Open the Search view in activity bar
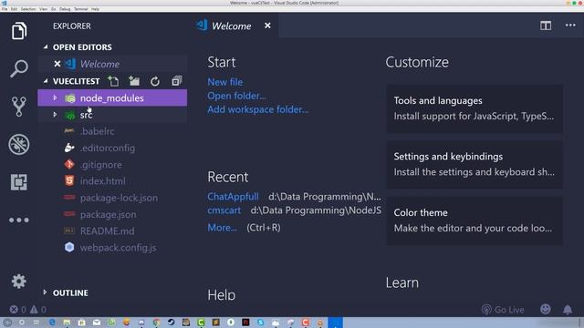The image size is (584, 328). (19, 68)
